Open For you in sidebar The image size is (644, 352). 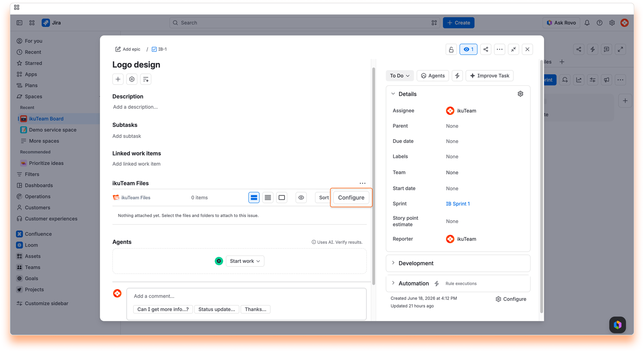click(x=33, y=41)
